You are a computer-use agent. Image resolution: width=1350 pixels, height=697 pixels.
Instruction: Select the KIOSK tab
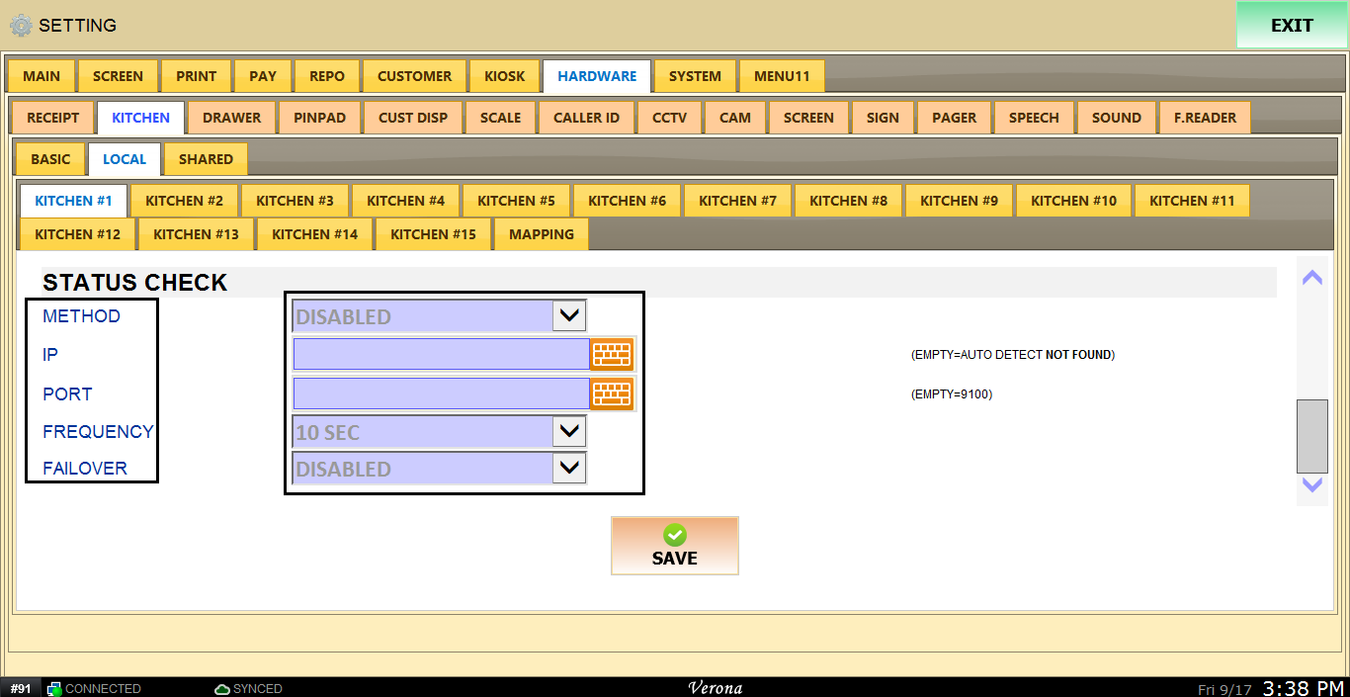click(505, 76)
